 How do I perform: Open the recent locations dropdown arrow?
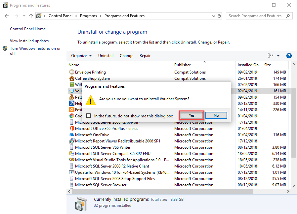(x=24, y=16)
